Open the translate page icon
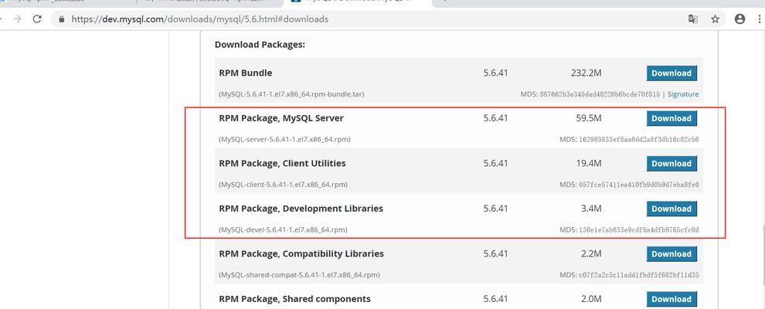Screen dimensions: 765x309 pyautogui.click(x=693, y=19)
